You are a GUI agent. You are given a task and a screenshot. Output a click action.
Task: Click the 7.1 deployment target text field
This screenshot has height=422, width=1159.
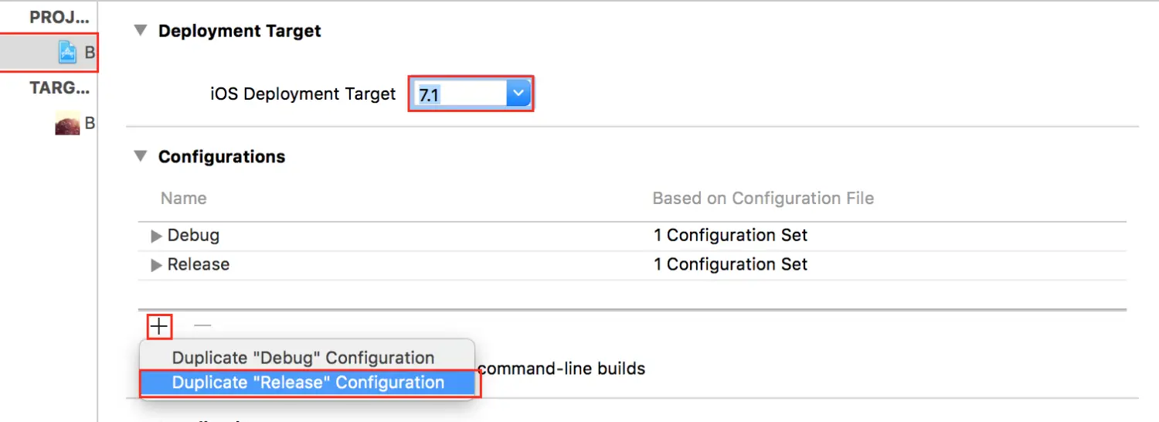pos(460,94)
